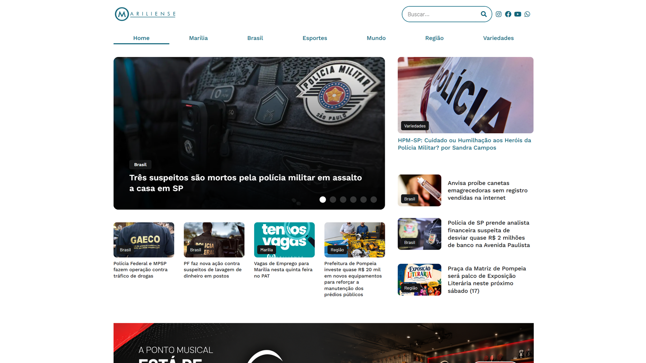Select the sixth carousel slide dot
The width and height of the screenshot is (646, 363).
point(373,199)
